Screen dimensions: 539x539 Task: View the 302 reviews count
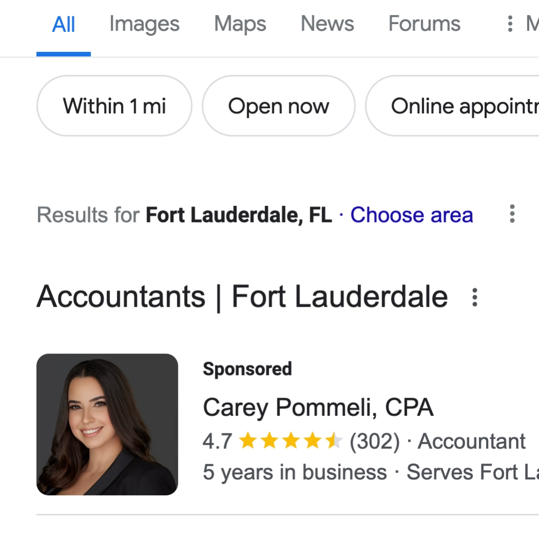tap(374, 441)
